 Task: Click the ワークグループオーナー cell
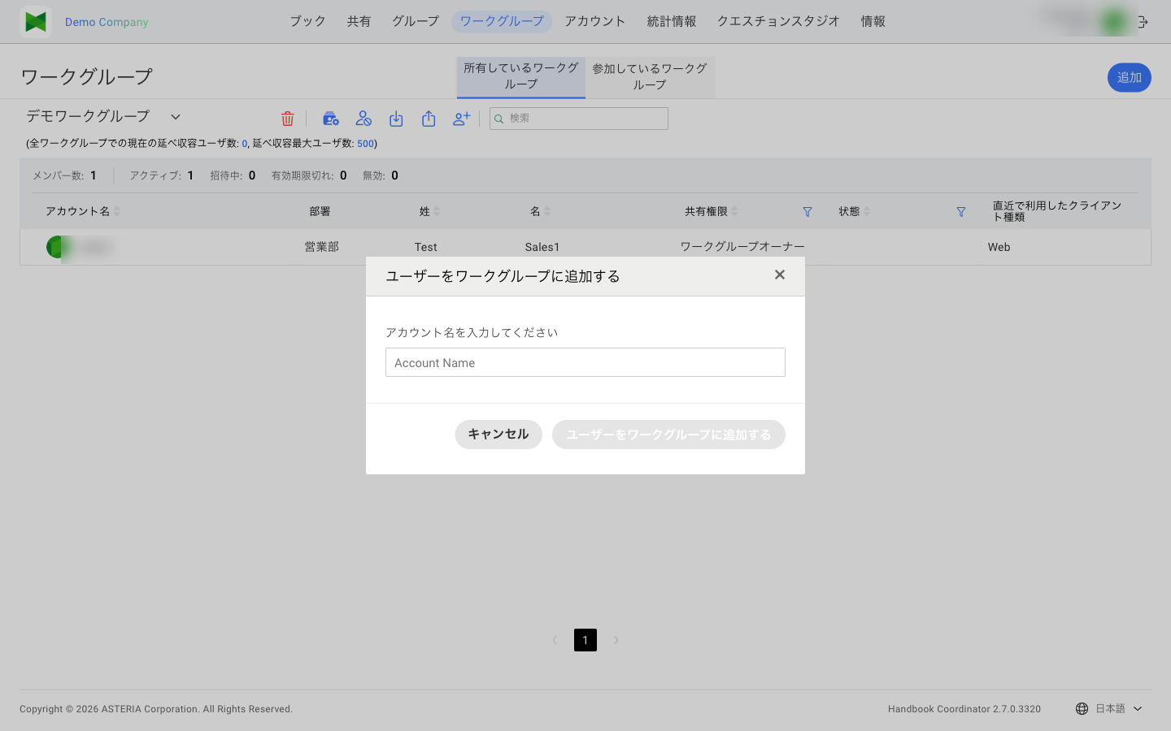742,247
